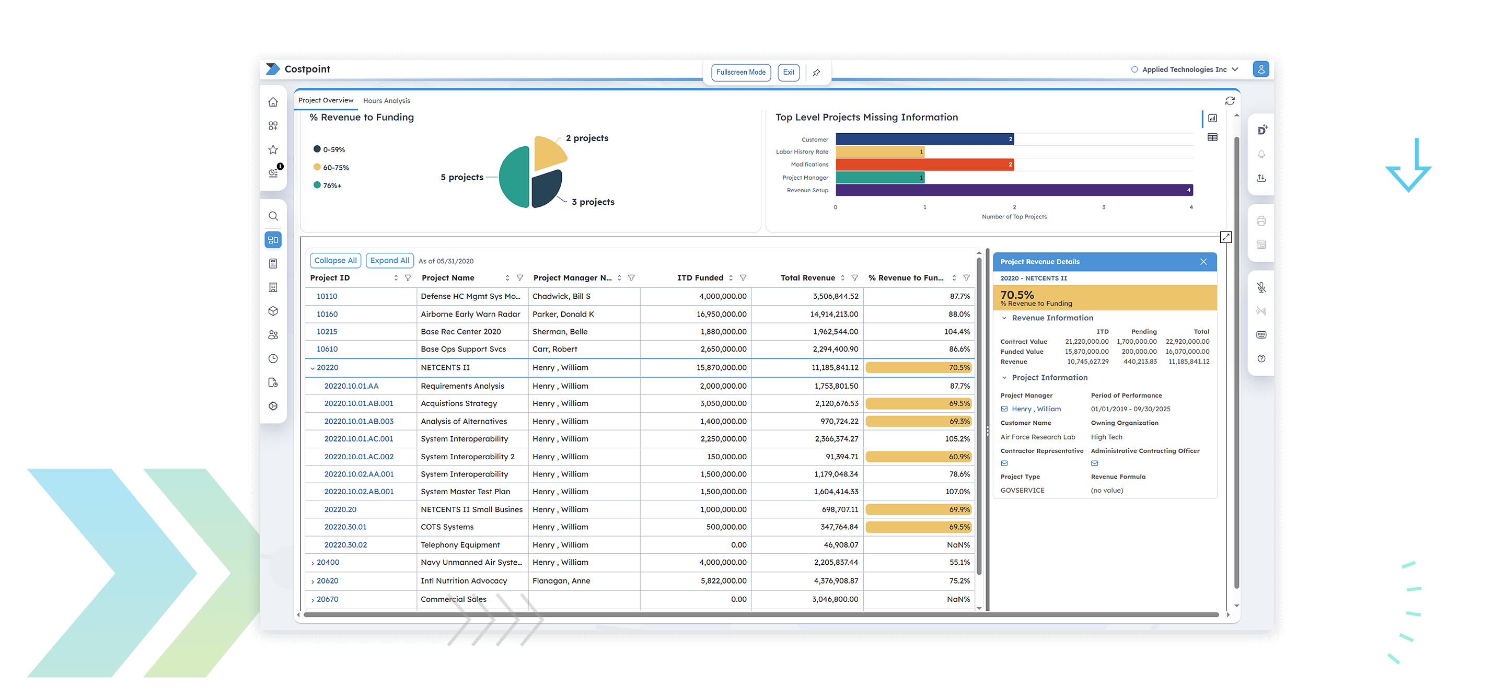
Task: Switch to table view icon
Action: point(1212,137)
